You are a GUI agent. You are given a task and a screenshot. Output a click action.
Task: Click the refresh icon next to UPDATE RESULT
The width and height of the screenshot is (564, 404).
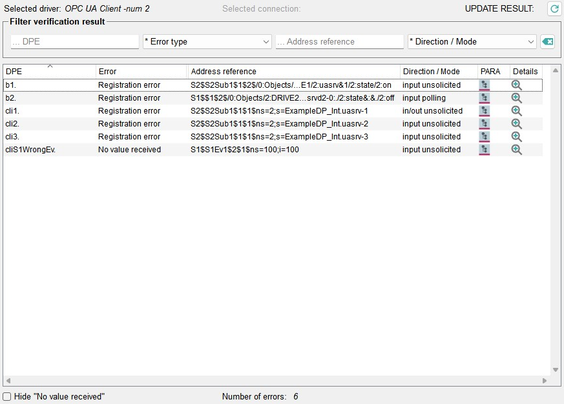[x=554, y=9]
